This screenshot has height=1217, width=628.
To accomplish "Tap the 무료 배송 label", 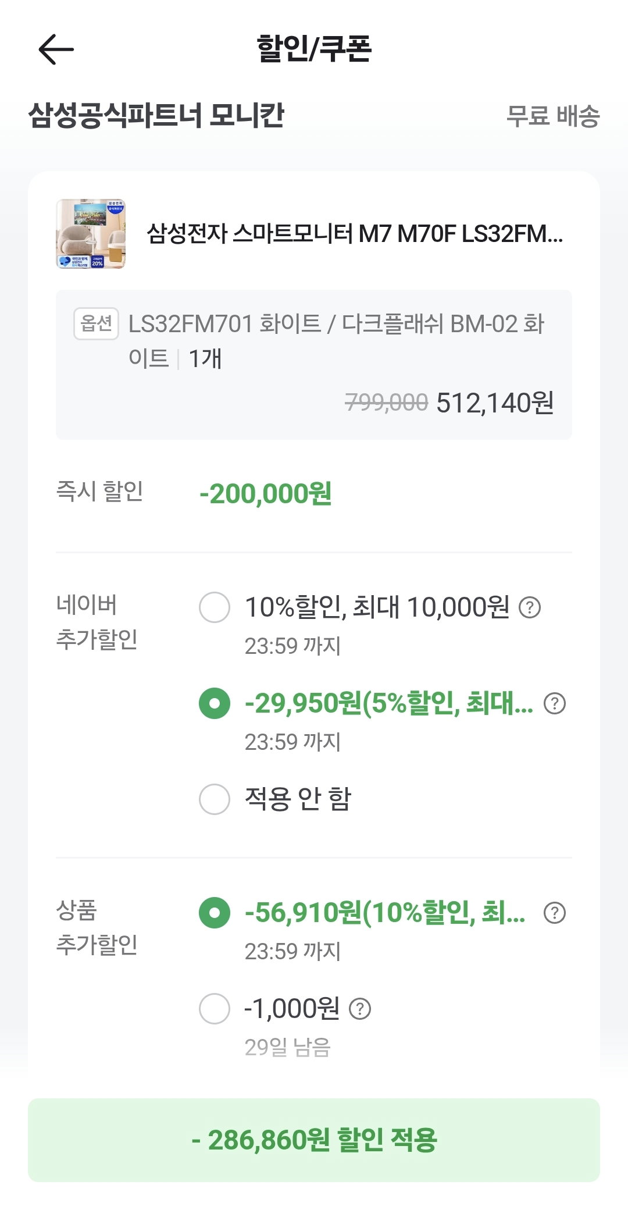I will point(553,116).
